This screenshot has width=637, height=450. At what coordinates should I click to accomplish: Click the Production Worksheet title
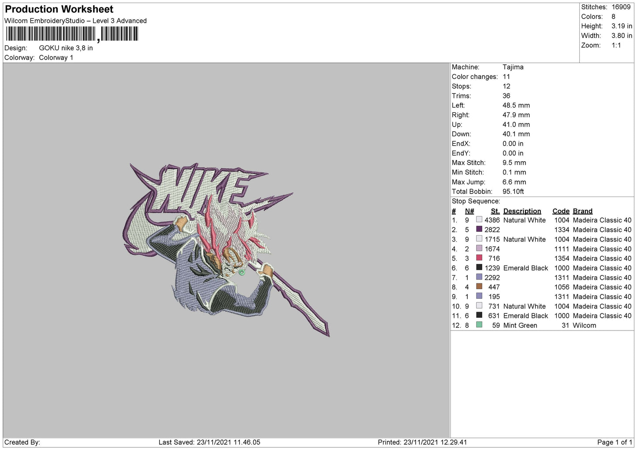pos(59,9)
